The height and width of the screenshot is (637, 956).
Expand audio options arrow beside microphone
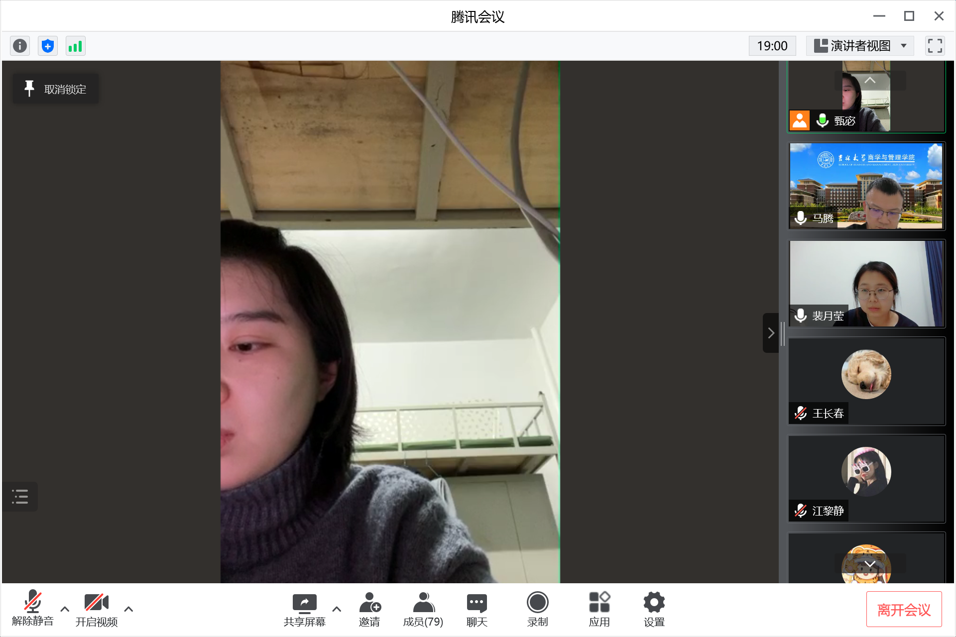click(x=65, y=609)
